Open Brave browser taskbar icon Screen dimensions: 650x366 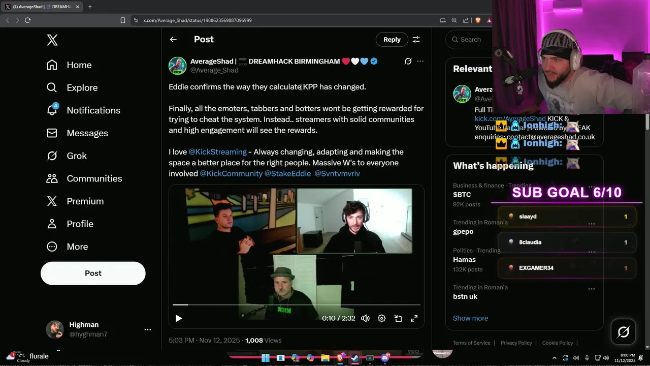click(x=340, y=358)
